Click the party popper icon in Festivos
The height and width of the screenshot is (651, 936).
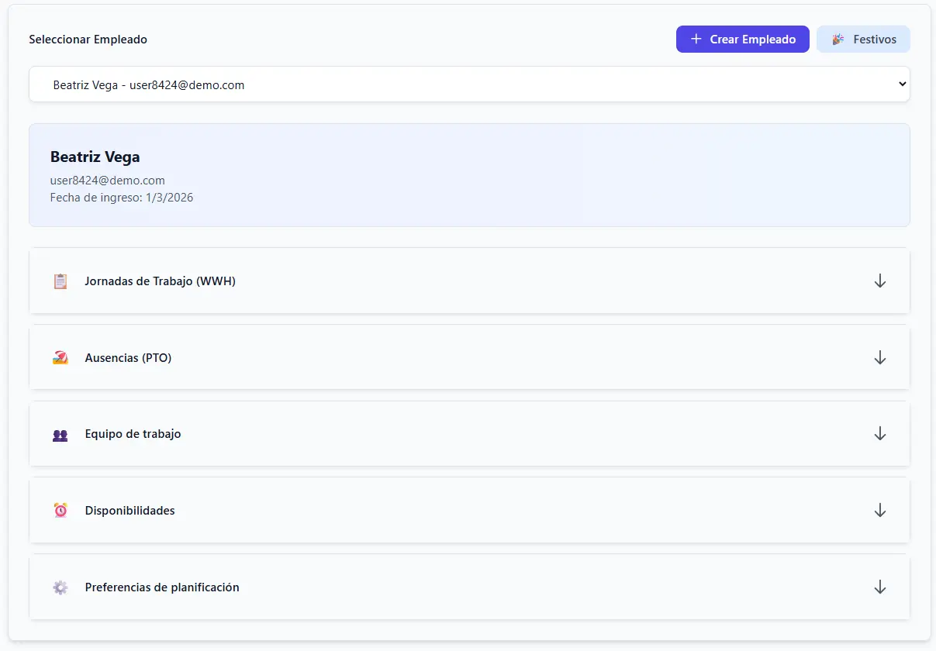838,40
